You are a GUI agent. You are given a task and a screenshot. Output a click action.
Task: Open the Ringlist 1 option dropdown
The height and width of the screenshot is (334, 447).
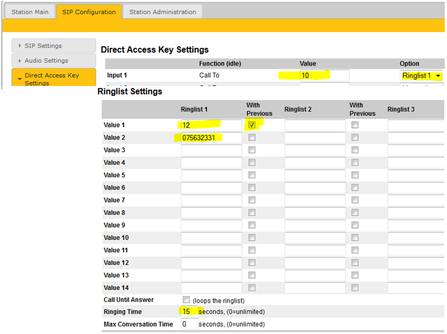(421, 76)
